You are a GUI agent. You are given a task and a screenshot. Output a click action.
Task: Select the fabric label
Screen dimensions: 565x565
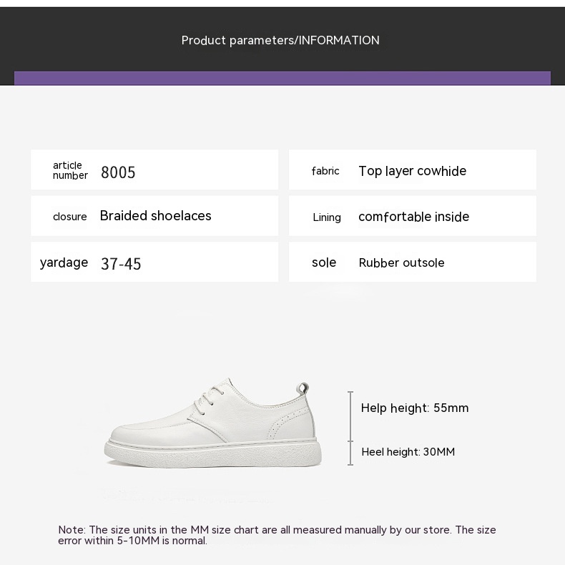(325, 171)
